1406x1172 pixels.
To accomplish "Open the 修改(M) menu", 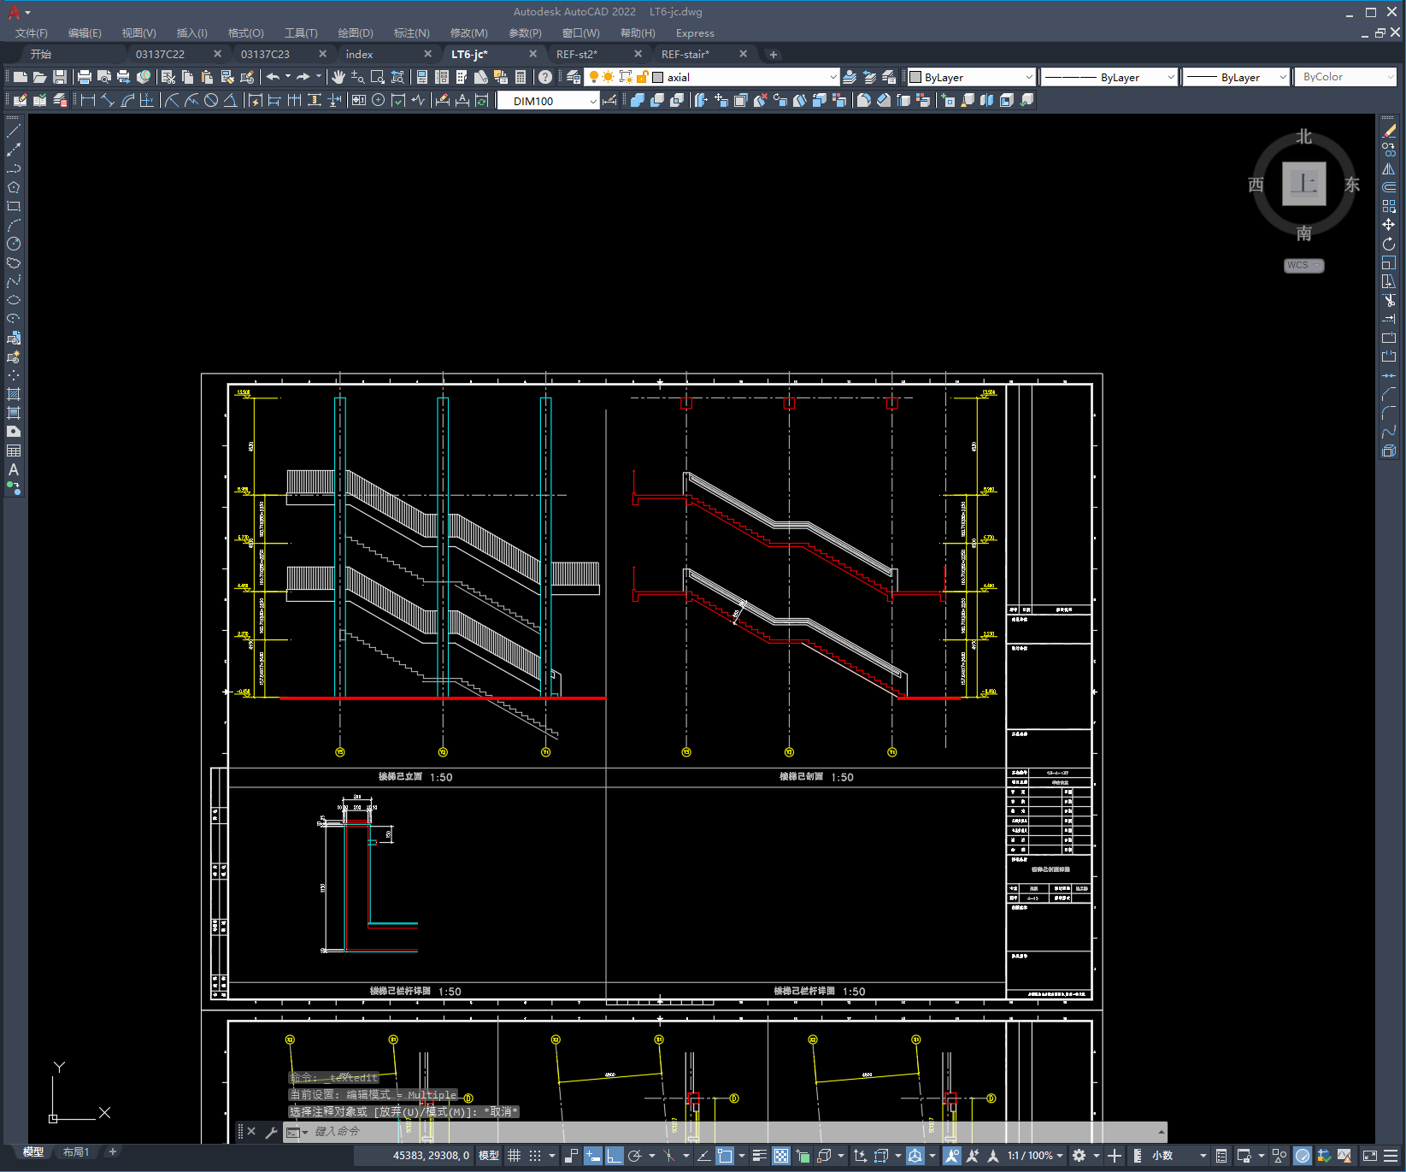I will point(469,33).
